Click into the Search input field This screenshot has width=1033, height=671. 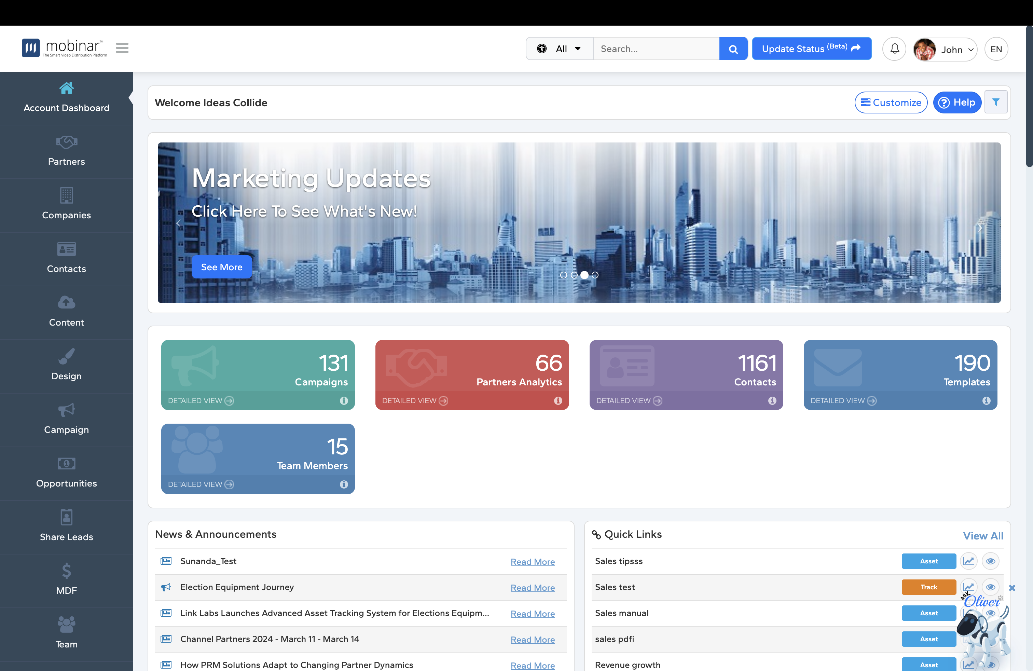tap(656, 49)
